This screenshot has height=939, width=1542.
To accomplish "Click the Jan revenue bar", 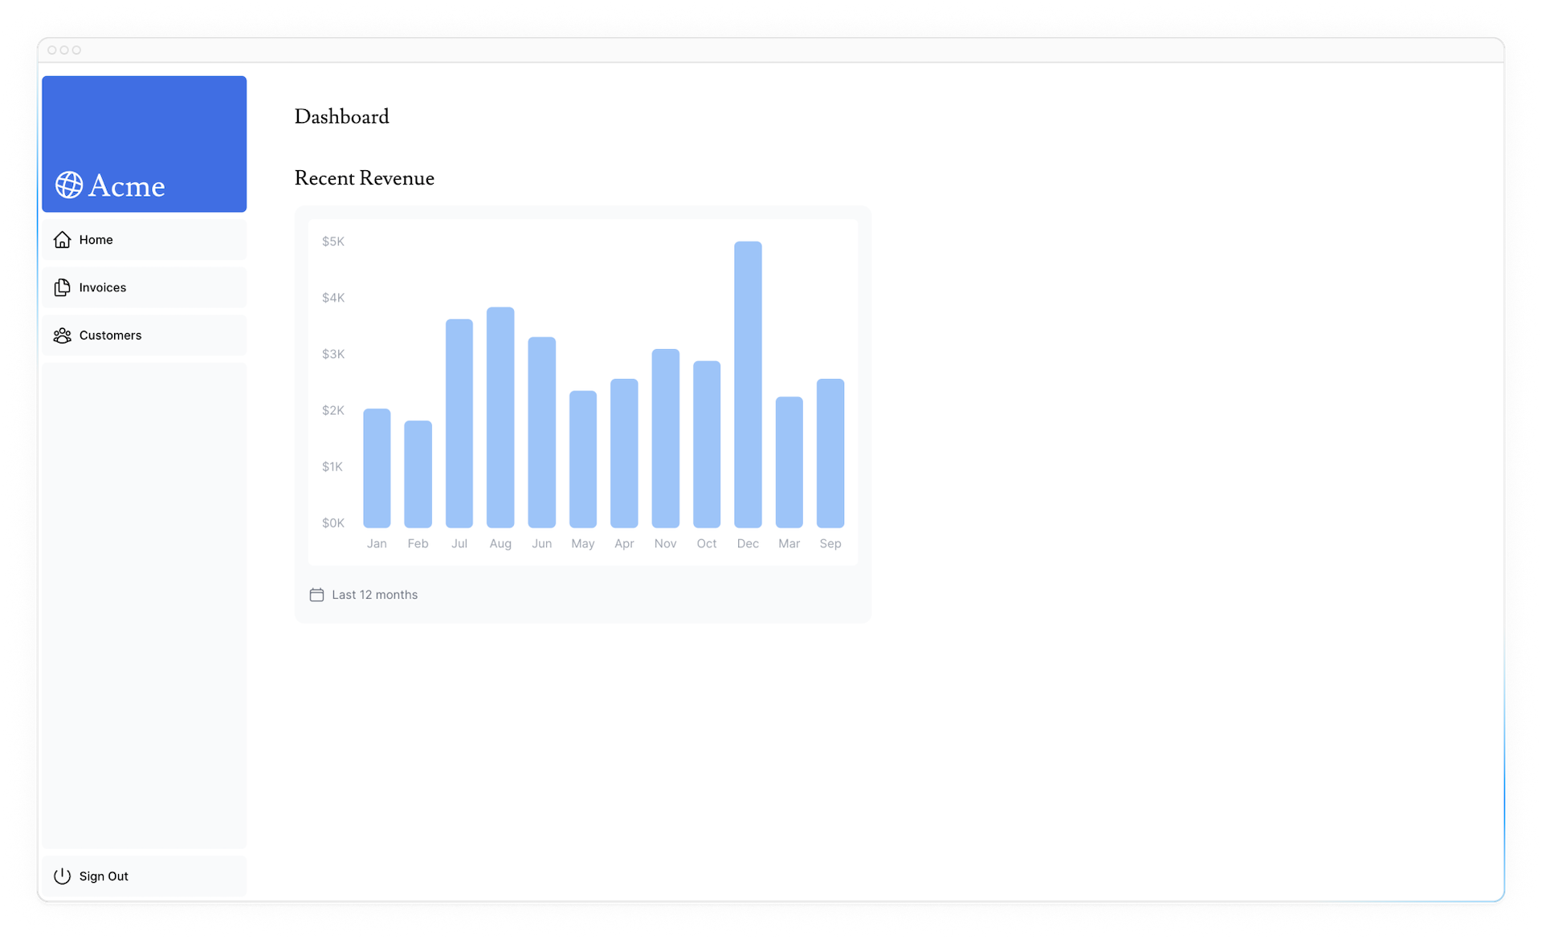I will (377, 468).
